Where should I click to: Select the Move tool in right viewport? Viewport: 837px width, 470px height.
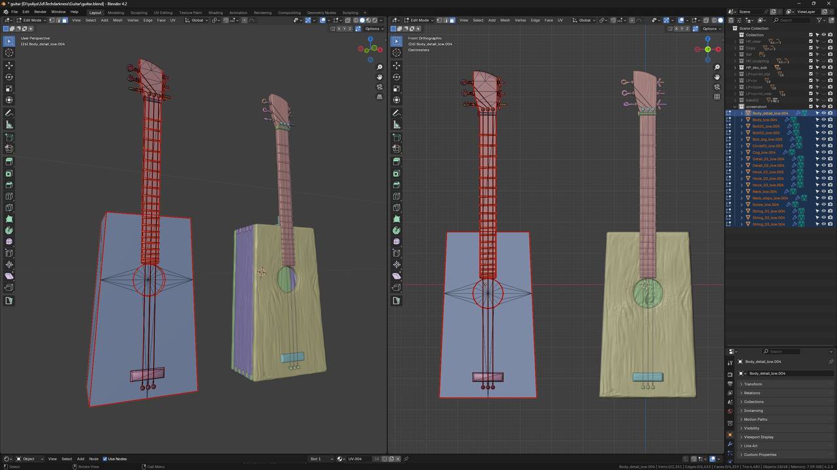(396, 65)
